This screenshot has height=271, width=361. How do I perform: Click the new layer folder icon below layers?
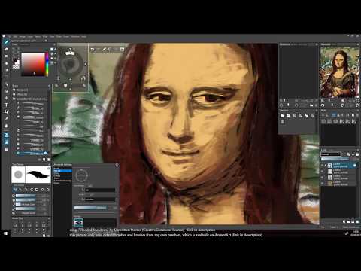click(x=348, y=221)
